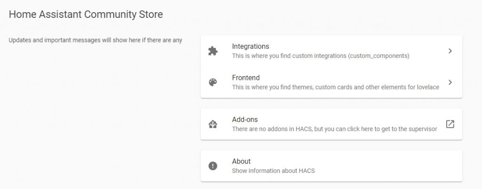Expand Frontend via its chevron arrow
This screenshot has height=189, width=482.
coord(450,82)
